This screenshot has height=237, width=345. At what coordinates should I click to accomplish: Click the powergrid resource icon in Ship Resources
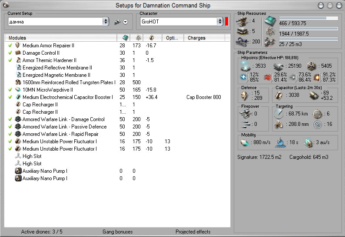tap(270, 32)
